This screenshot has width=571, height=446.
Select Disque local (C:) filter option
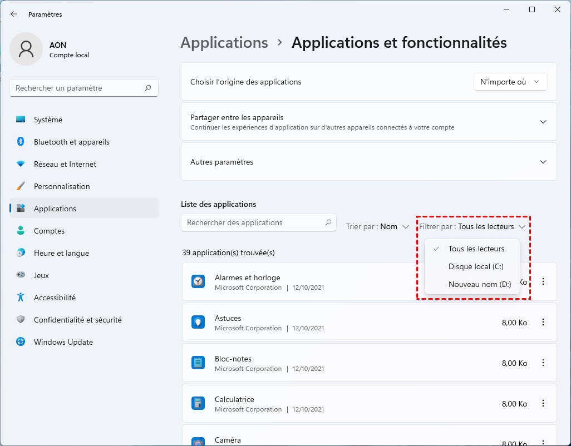click(x=476, y=266)
